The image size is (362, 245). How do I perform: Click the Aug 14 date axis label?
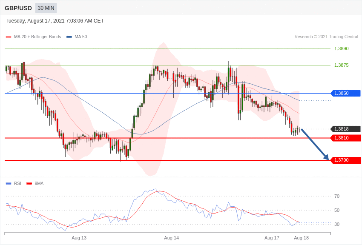171,238
